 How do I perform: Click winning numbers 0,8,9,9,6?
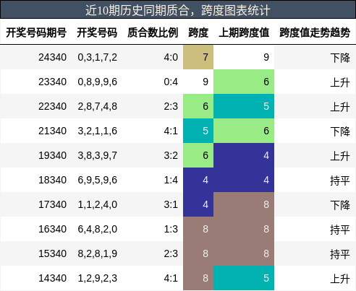pos(98,82)
